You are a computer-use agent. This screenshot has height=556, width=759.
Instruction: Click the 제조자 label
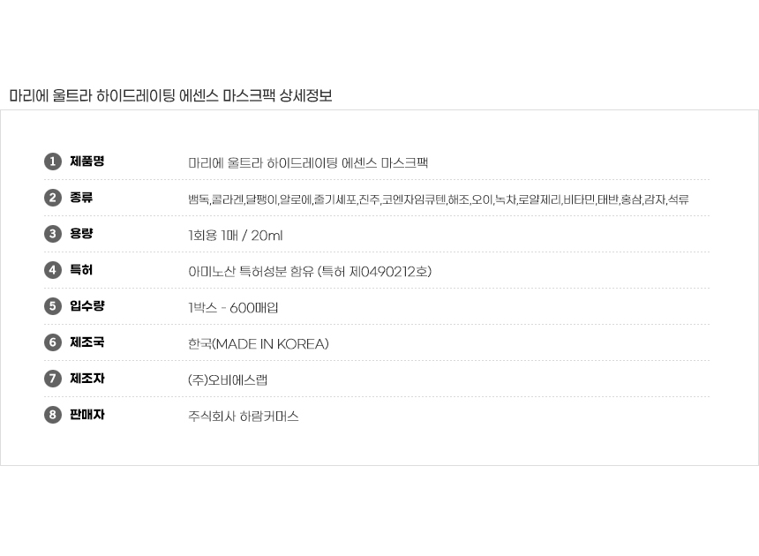coord(86,379)
